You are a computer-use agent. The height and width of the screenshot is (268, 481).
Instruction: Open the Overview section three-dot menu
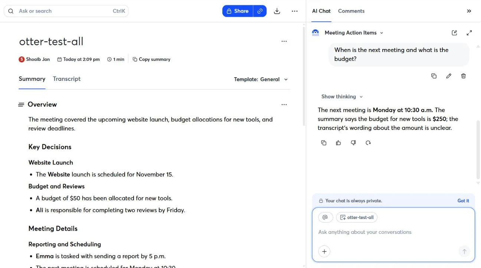pos(284,105)
